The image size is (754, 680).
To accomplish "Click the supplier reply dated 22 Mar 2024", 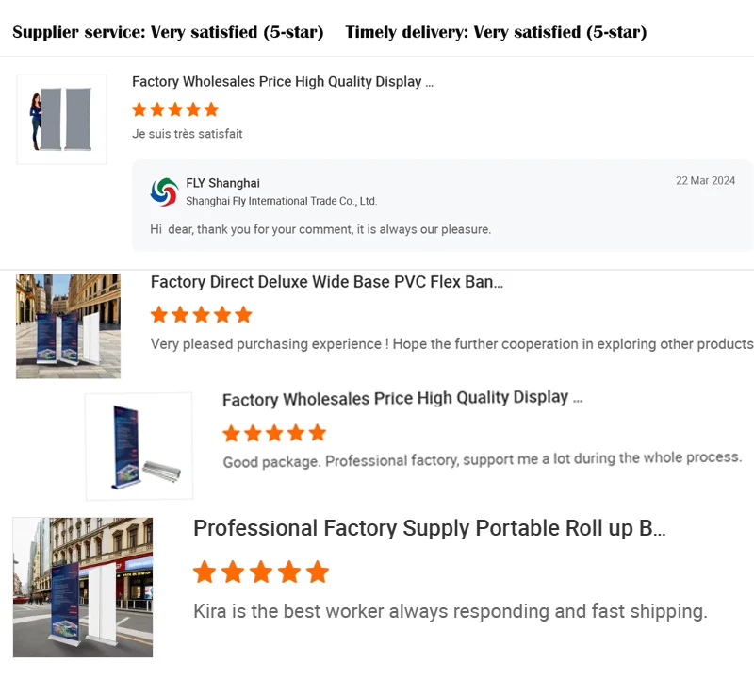I will coord(320,229).
